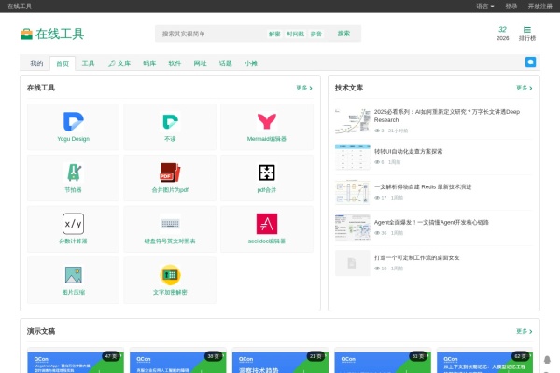Open the Yogu Design tool icon

click(x=74, y=122)
